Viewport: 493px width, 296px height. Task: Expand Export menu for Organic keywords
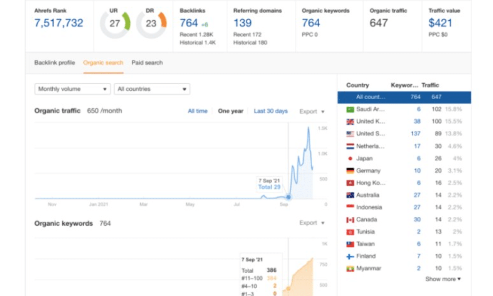(x=312, y=223)
